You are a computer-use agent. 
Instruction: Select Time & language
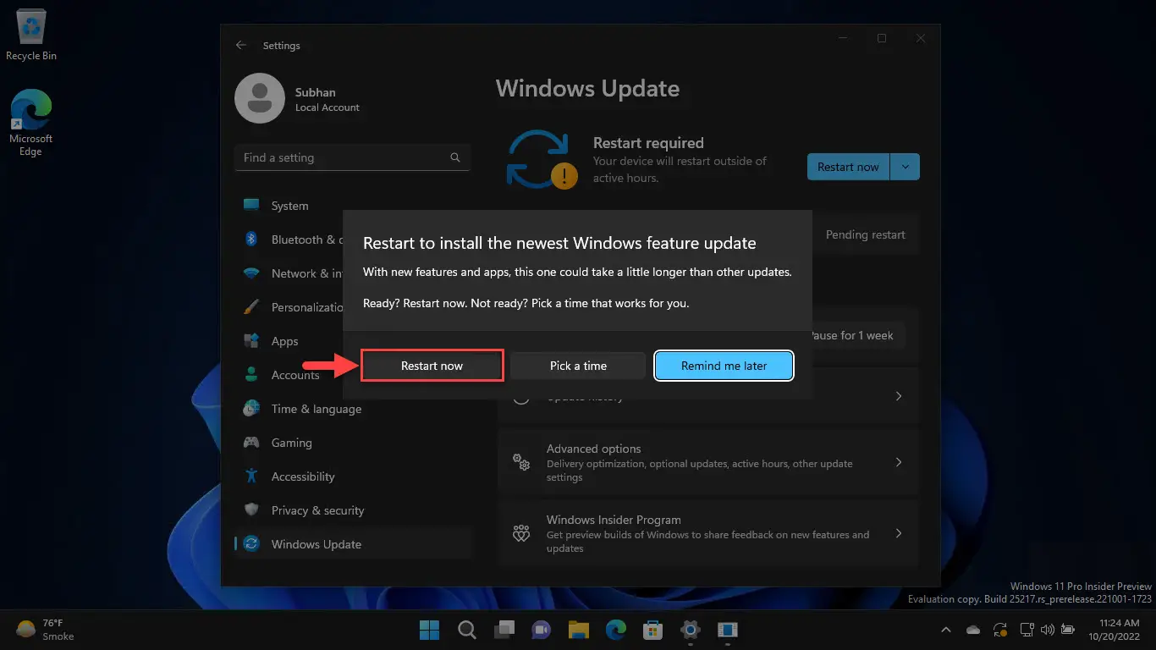pyautogui.click(x=352, y=409)
